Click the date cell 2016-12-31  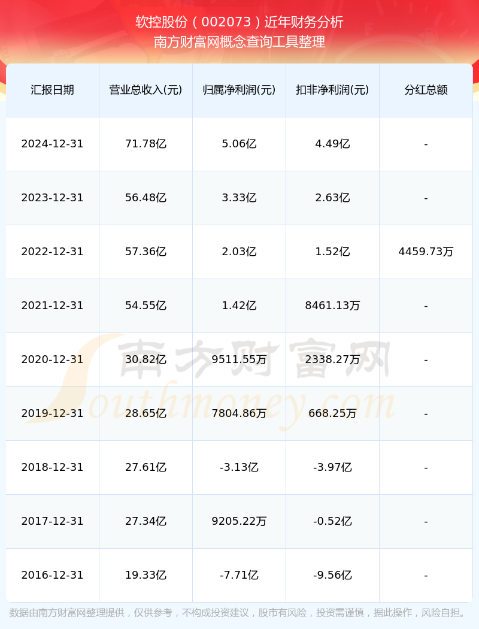(x=53, y=575)
